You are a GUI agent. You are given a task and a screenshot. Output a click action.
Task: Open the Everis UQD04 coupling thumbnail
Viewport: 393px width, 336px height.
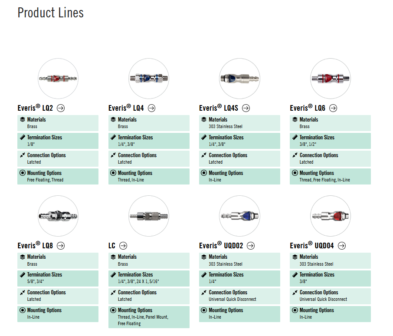pyautogui.click(x=331, y=216)
